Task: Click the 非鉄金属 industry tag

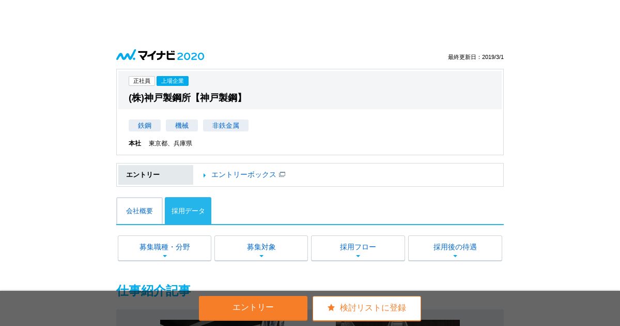Action: pyautogui.click(x=226, y=126)
